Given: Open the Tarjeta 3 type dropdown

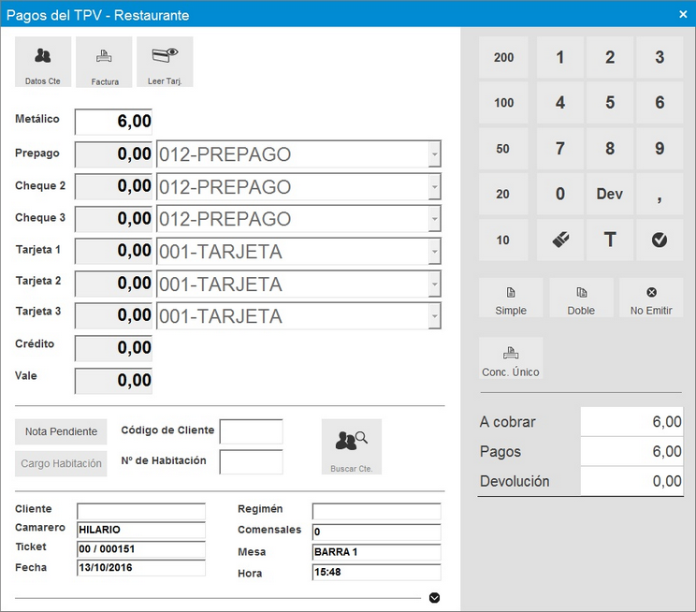Looking at the screenshot, I should coord(435,315).
